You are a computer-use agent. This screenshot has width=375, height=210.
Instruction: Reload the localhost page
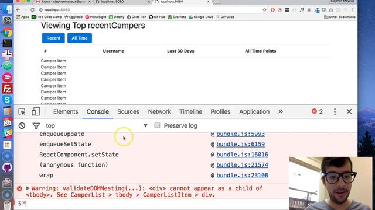(33, 10)
